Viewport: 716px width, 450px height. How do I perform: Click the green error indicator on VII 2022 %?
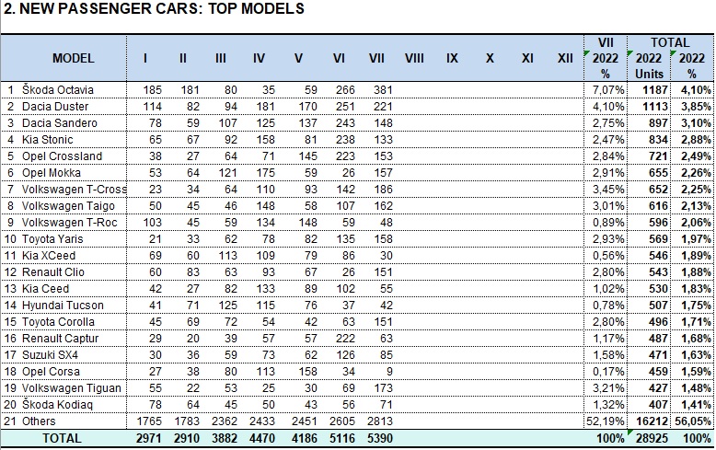tap(586, 53)
